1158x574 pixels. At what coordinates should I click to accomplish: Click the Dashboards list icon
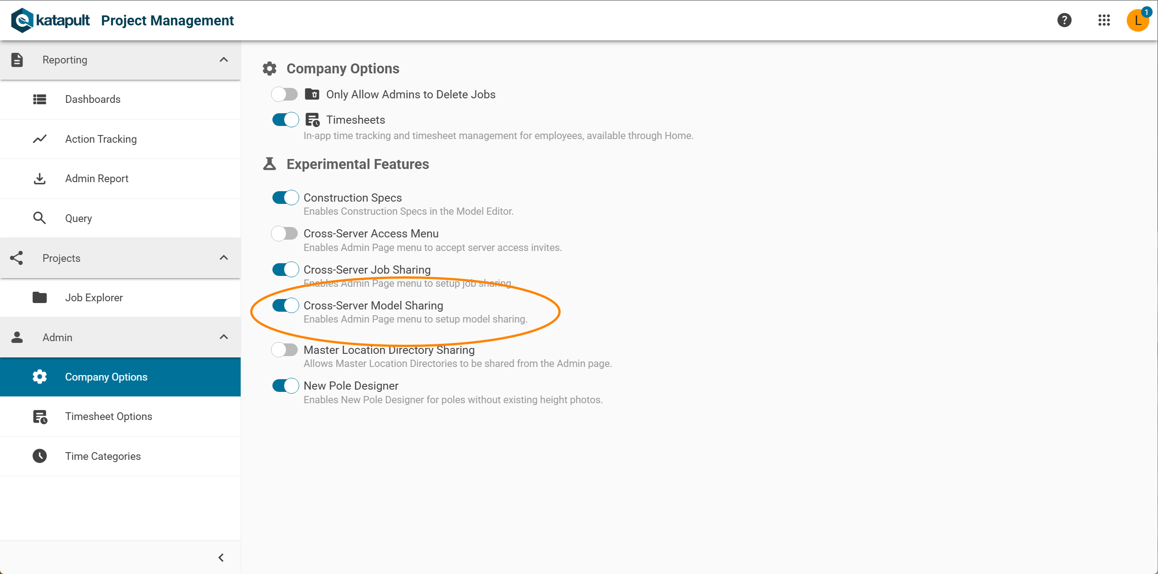point(40,99)
